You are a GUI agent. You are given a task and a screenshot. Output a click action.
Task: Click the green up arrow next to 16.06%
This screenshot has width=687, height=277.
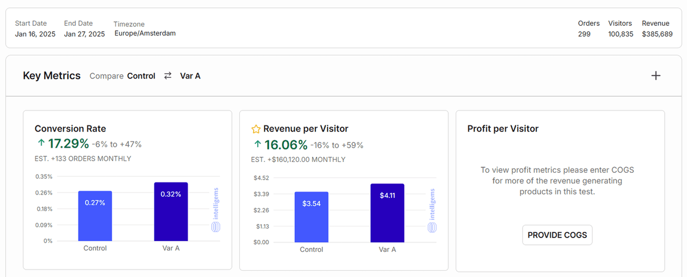click(x=256, y=144)
